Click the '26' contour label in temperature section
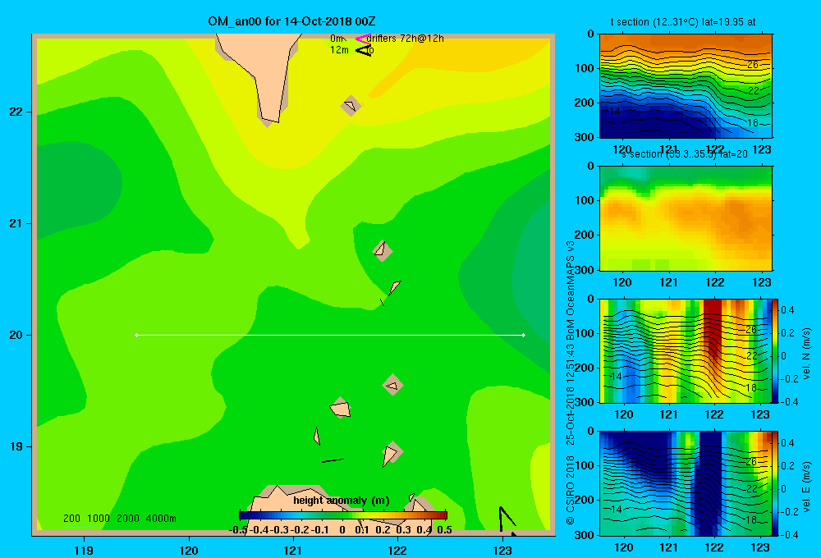Viewport: 821px width, 558px height. click(x=752, y=65)
